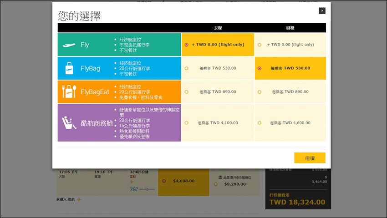This screenshot has width=387, height=218.
Task: Click the 787 Dreamliner logo in background page
Action: [x=143, y=189]
